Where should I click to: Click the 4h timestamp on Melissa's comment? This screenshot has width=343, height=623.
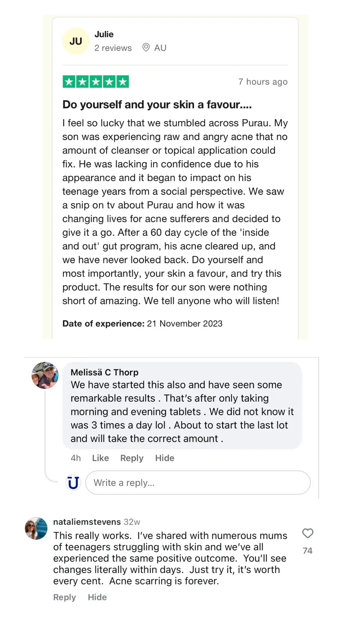click(76, 458)
